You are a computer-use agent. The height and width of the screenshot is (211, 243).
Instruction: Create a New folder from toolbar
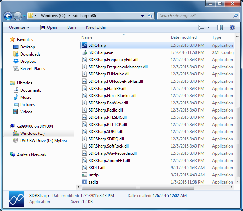(x=96, y=27)
